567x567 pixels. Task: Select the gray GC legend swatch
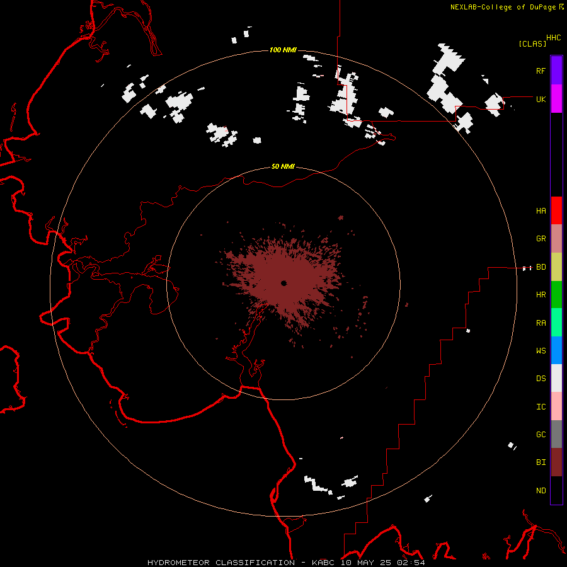tap(556, 434)
